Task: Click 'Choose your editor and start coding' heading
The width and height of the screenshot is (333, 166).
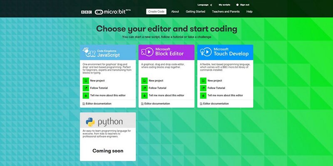Action: 167,29
